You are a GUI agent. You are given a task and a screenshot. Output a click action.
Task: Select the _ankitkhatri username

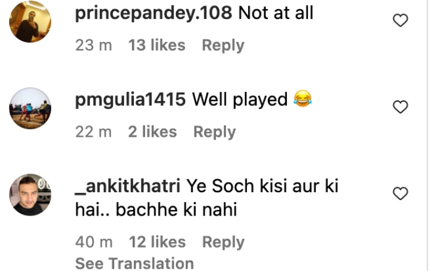127,187
